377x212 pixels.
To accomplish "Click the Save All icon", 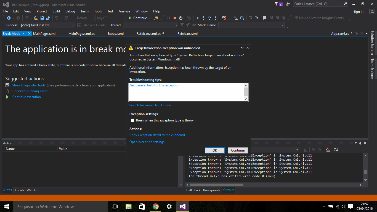I will (48, 18).
